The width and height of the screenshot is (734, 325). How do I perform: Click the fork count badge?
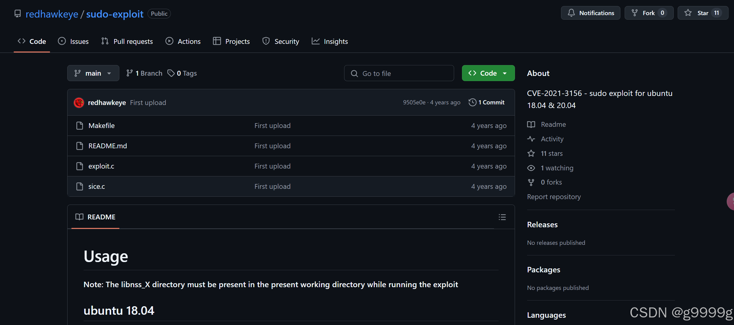tap(663, 13)
